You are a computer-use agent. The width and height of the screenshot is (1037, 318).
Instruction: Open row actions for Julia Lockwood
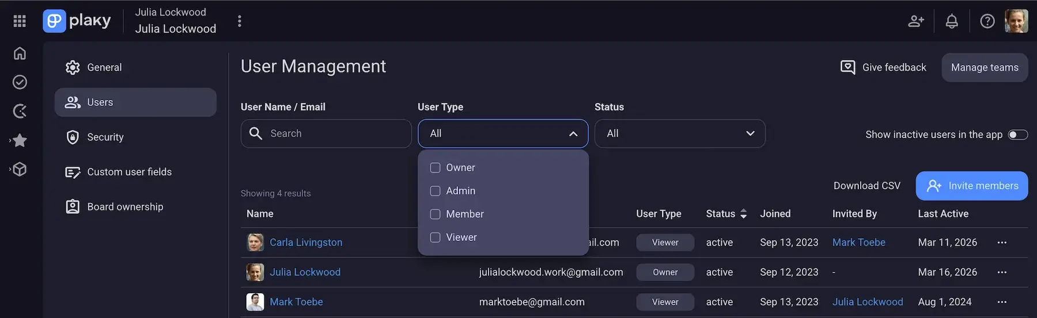[x=1002, y=273]
